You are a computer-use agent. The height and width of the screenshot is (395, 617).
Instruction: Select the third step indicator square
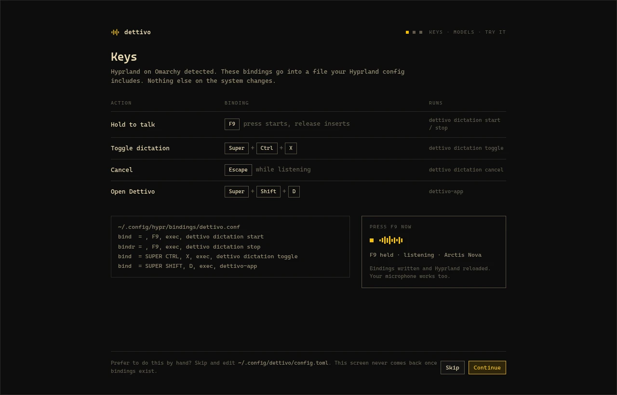pyautogui.click(x=421, y=32)
